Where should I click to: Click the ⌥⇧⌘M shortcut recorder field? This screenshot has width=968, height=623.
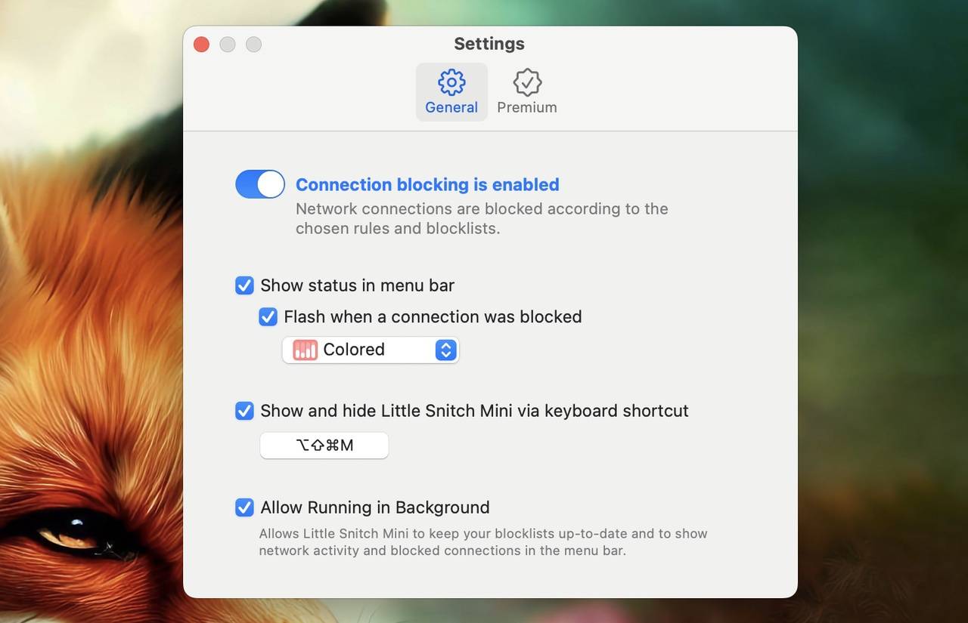324,446
